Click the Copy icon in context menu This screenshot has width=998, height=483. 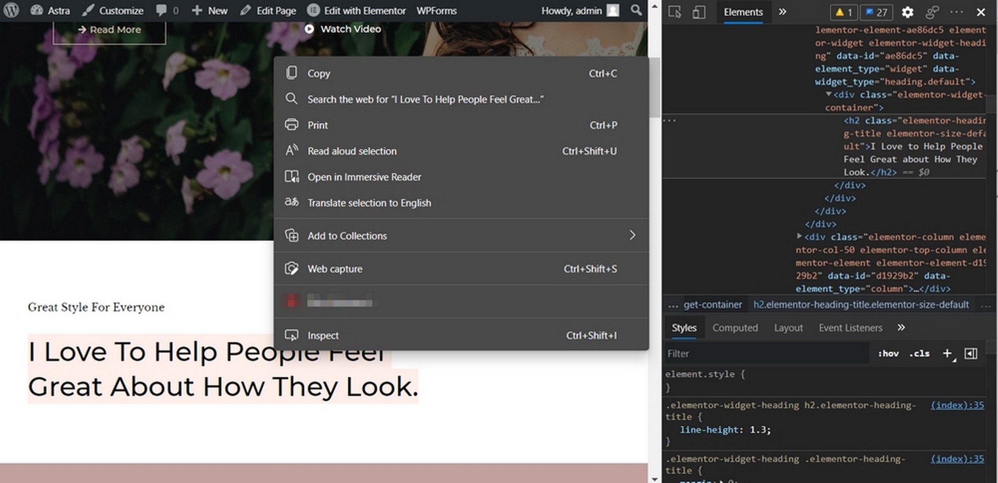[x=292, y=73]
